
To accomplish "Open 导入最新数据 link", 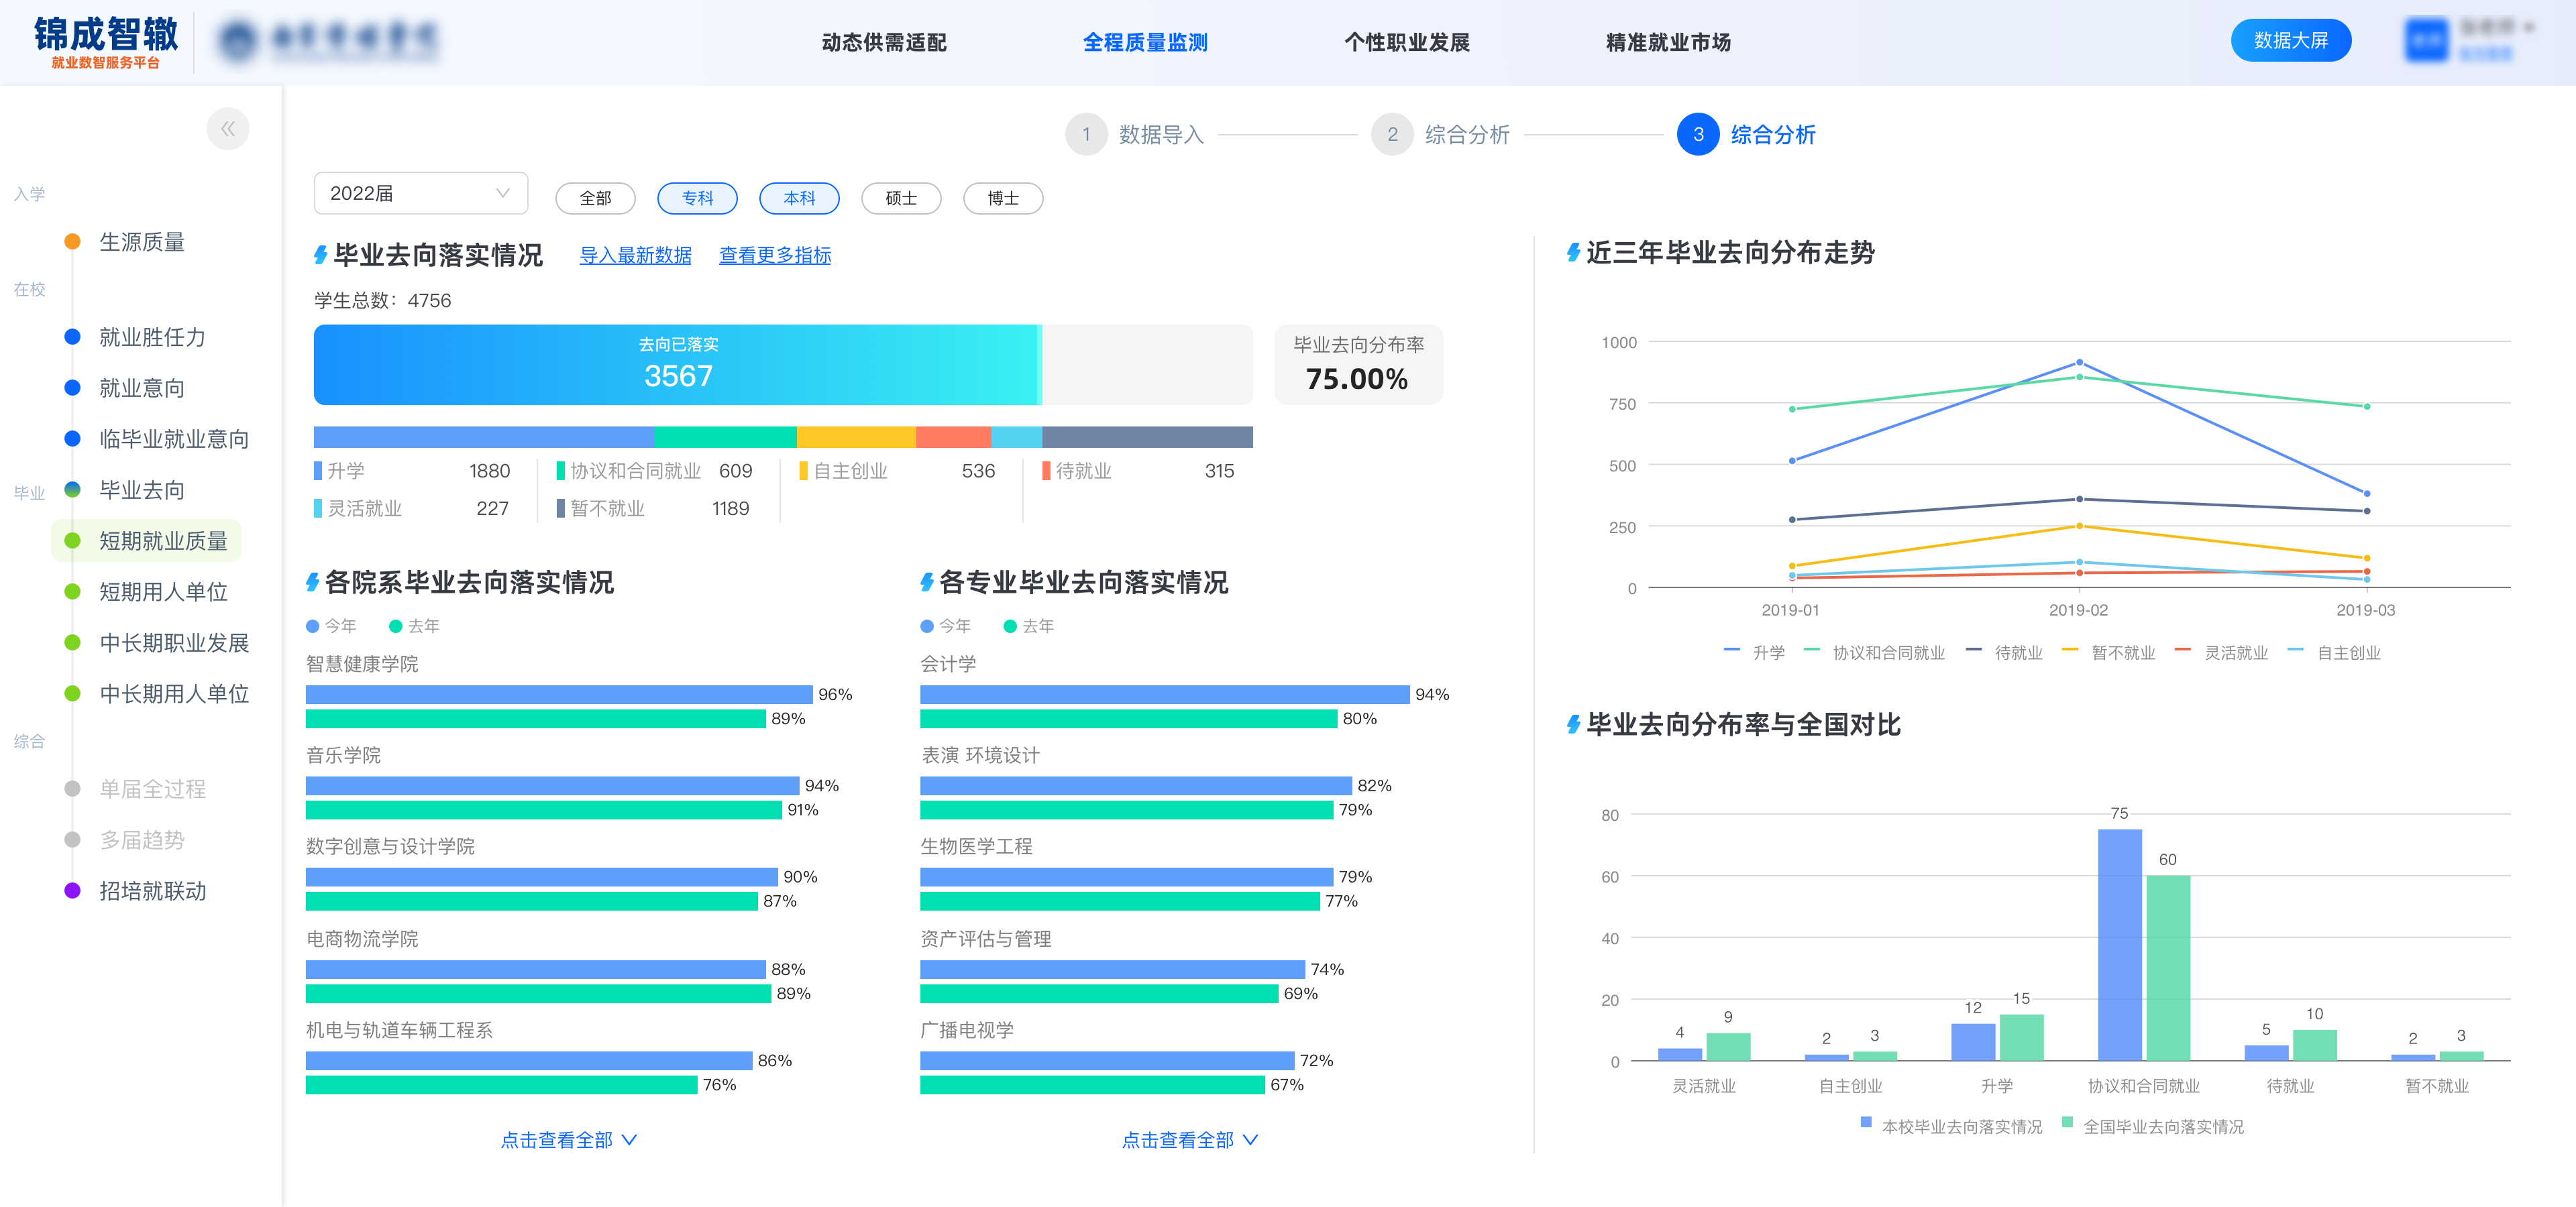I will (x=635, y=255).
